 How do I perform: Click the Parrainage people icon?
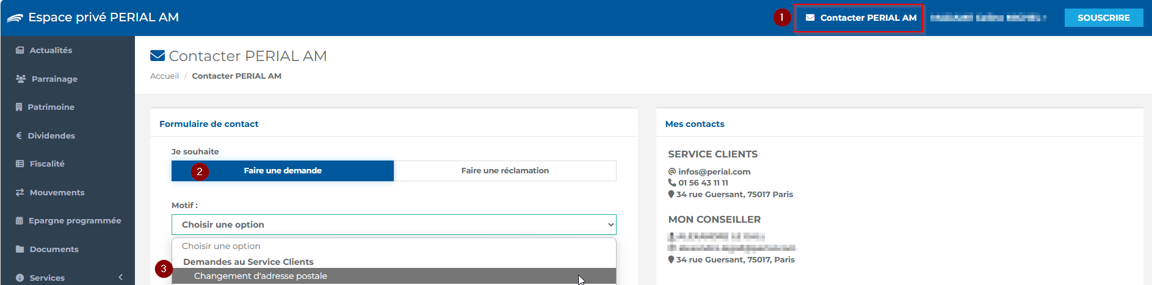pyautogui.click(x=21, y=79)
